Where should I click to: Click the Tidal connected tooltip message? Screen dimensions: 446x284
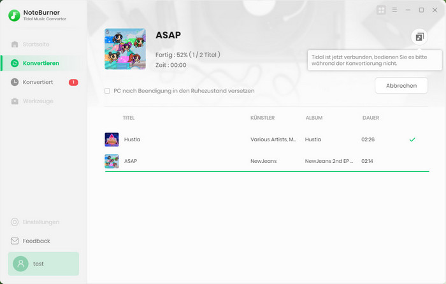point(375,60)
